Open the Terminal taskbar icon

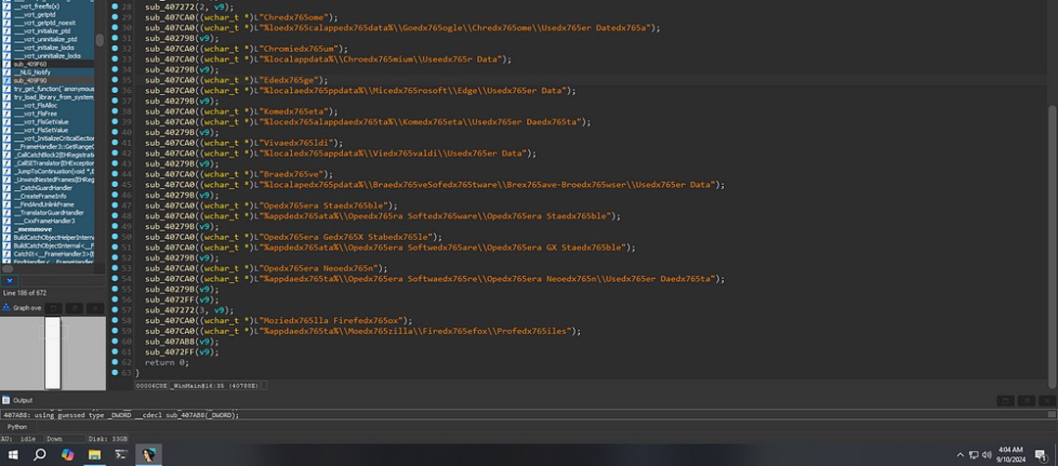click(121, 454)
